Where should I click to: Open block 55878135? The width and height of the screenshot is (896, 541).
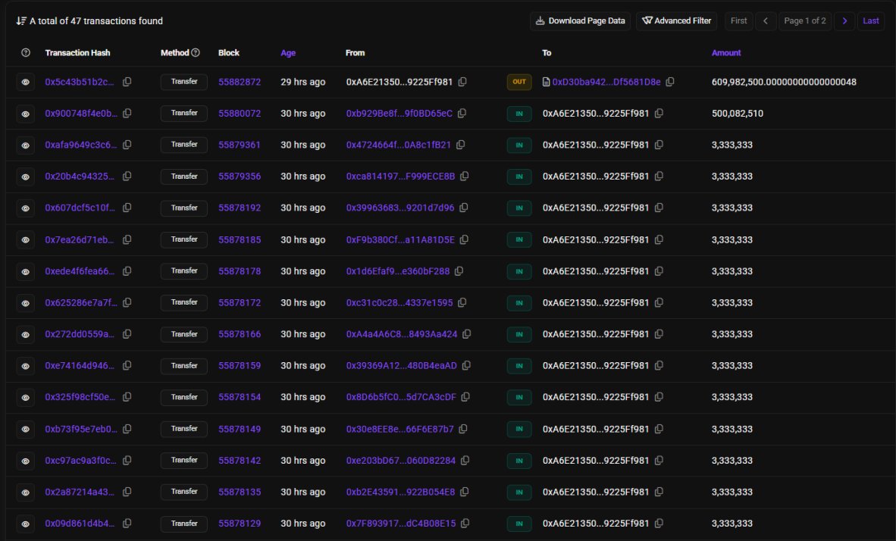point(240,491)
